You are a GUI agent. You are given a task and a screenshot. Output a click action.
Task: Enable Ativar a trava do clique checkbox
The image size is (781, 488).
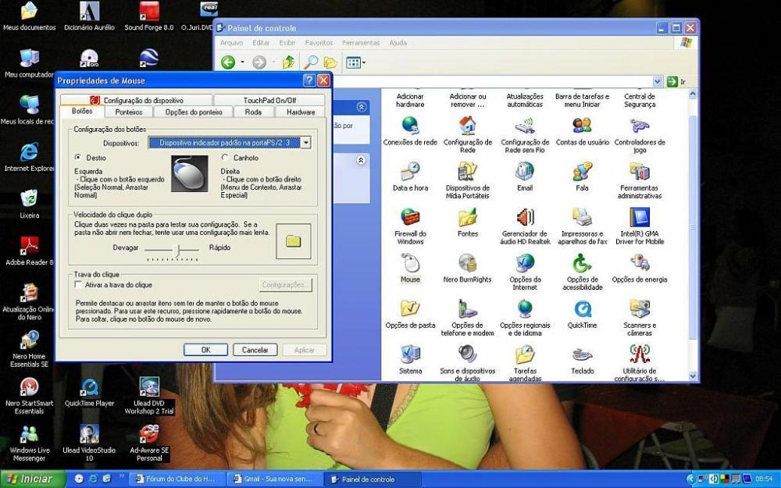78,285
